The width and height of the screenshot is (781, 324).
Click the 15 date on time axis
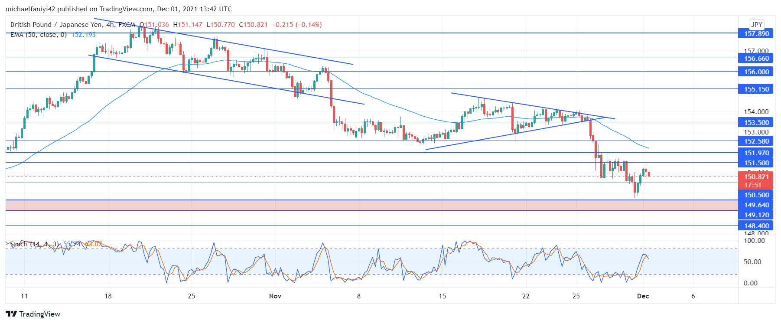442,296
